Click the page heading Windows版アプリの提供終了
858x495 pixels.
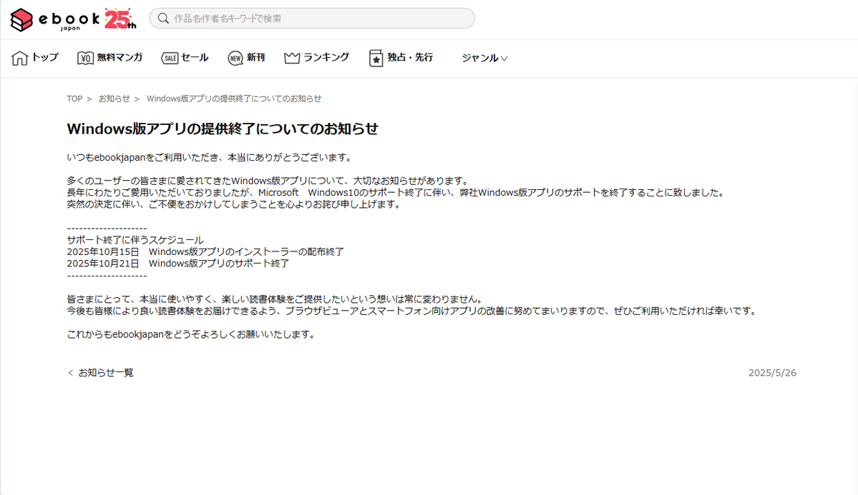(223, 129)
